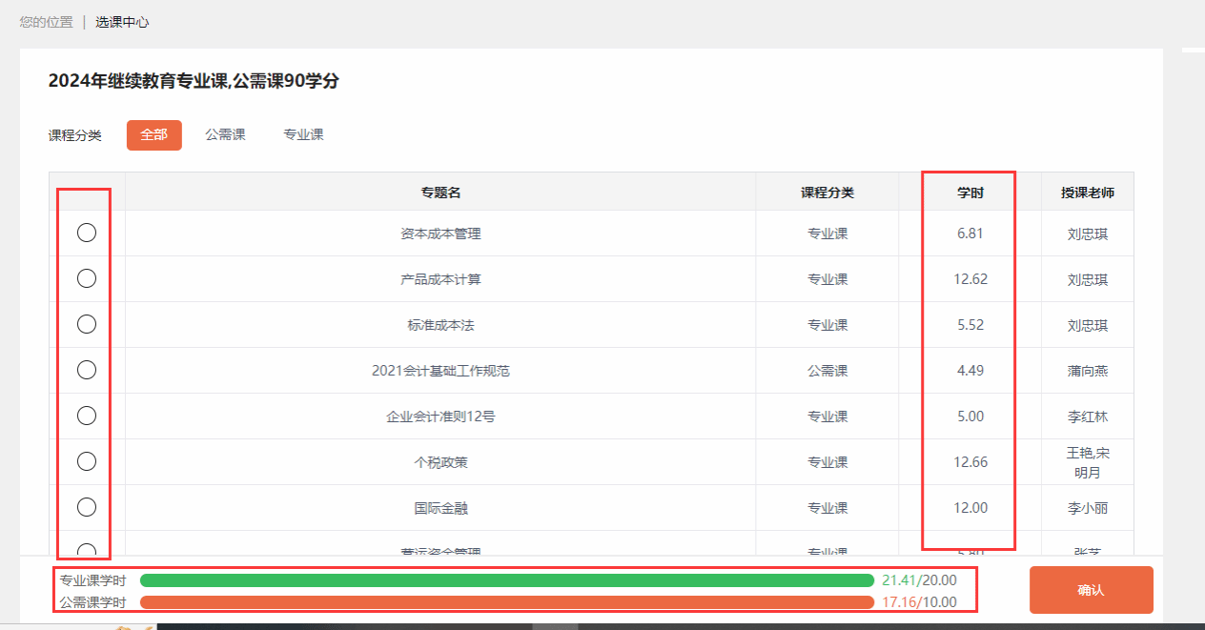Viewport: 1205px width, 630px height.
Task: Click teacher name 蒲向燕 in the table
Action: pos(1088,371)
